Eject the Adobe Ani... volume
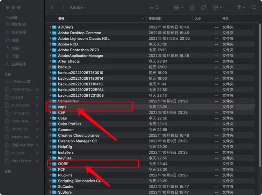The image size is (262, 195). 37,137
